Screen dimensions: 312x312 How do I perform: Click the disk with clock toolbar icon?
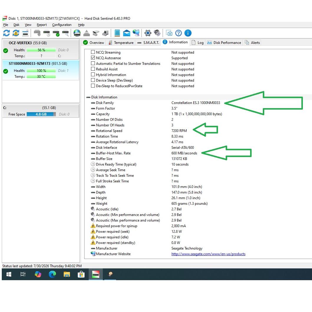pos(47,33)
